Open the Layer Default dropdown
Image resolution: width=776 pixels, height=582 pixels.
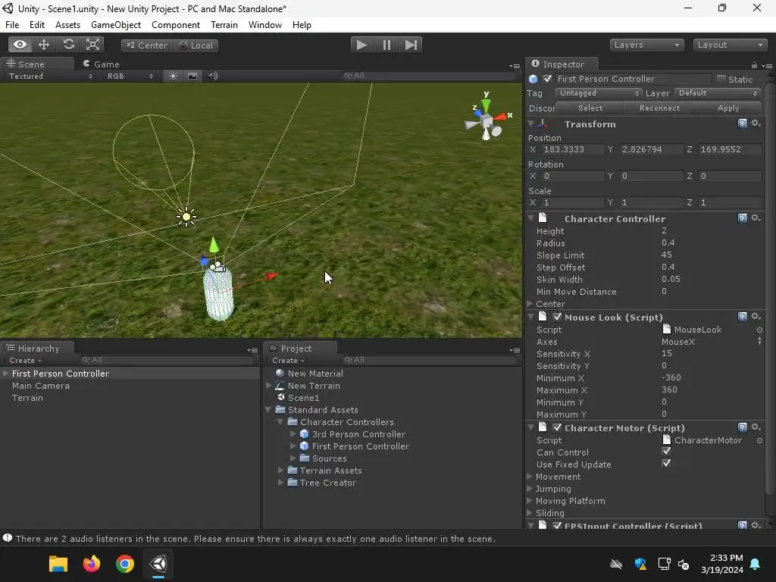tap(718, 93)
